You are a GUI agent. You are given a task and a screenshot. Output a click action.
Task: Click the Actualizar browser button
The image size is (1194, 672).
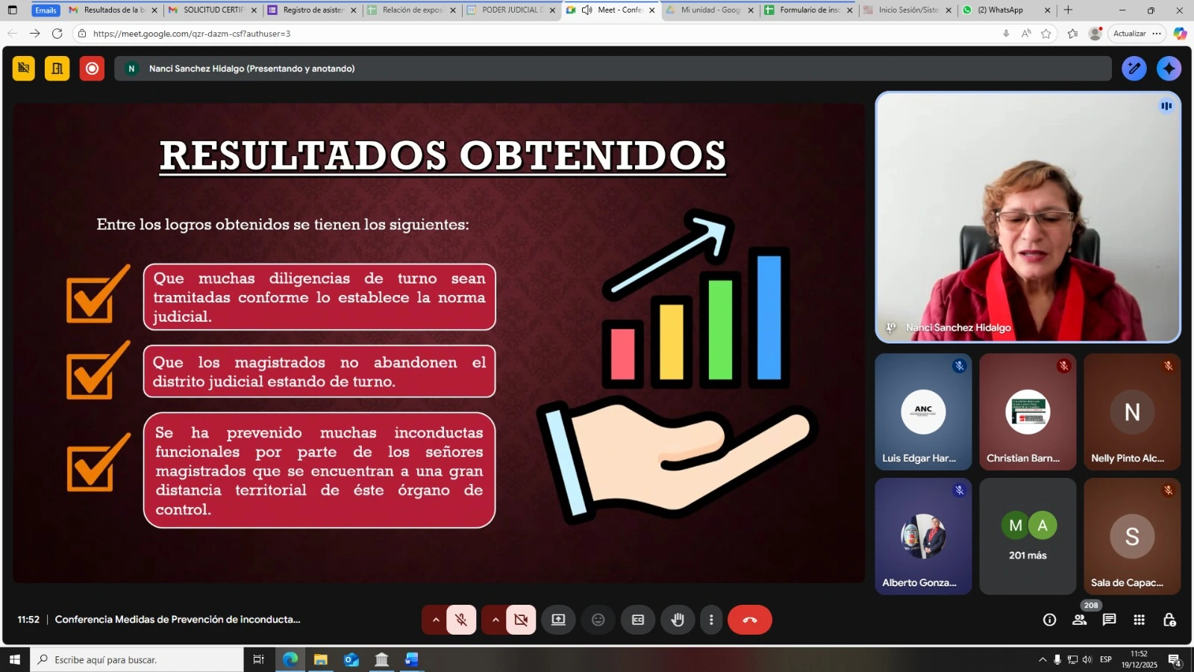point(1129,34)
